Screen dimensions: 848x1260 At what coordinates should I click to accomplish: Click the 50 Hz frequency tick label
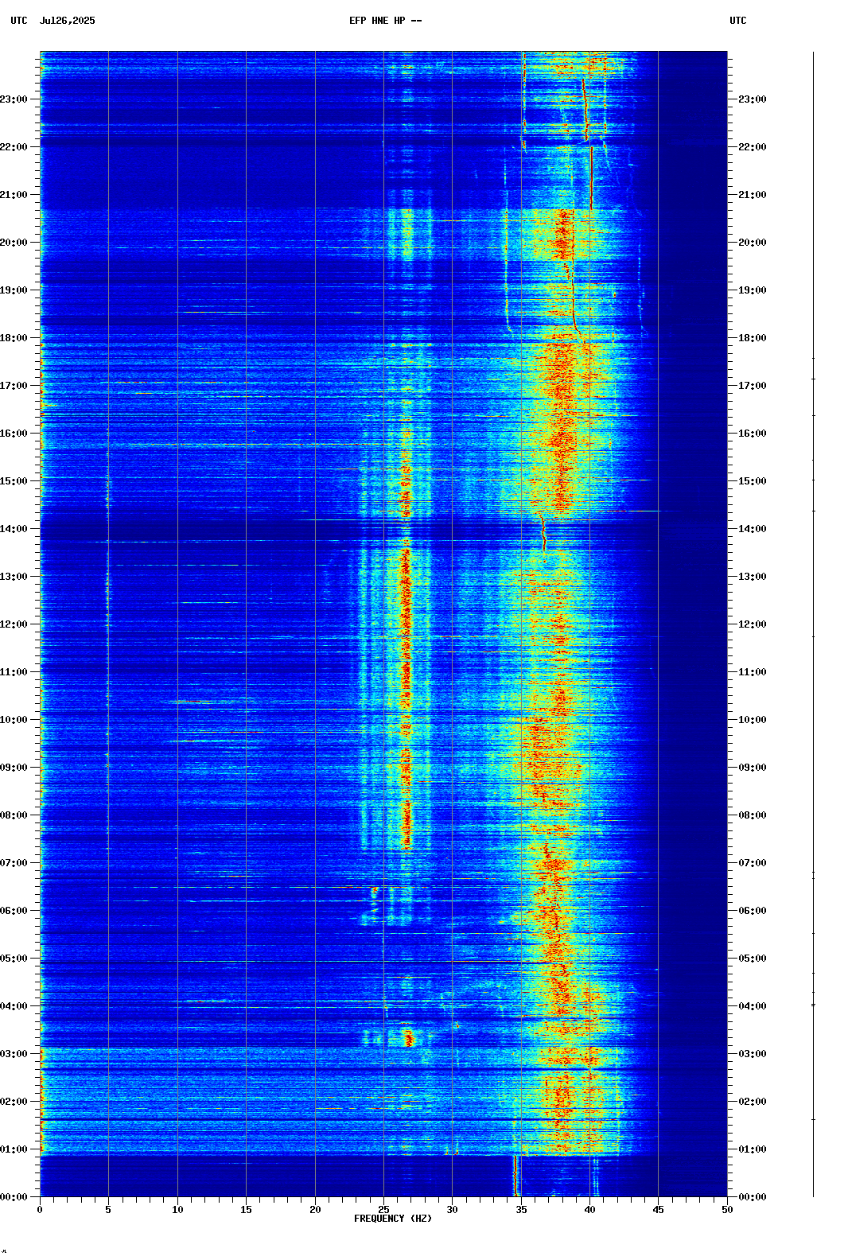(x=727, y=1210)
